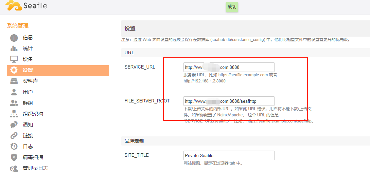Click the 日志 history clock icon
Screen dimensions: 370x172
(x=14, y=146)
